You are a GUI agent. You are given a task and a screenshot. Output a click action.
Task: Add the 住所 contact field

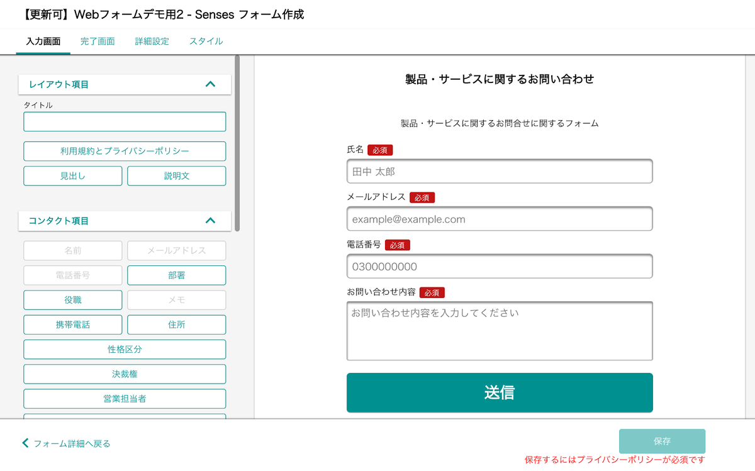click(x=176, y=324)
